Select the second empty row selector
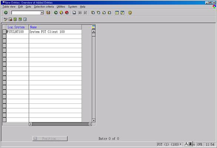 click(4, 41)
